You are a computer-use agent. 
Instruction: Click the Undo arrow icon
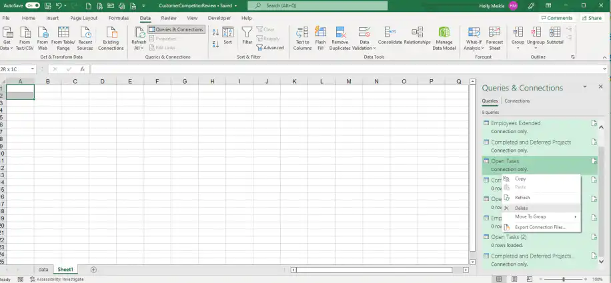(x=59, y=6)
